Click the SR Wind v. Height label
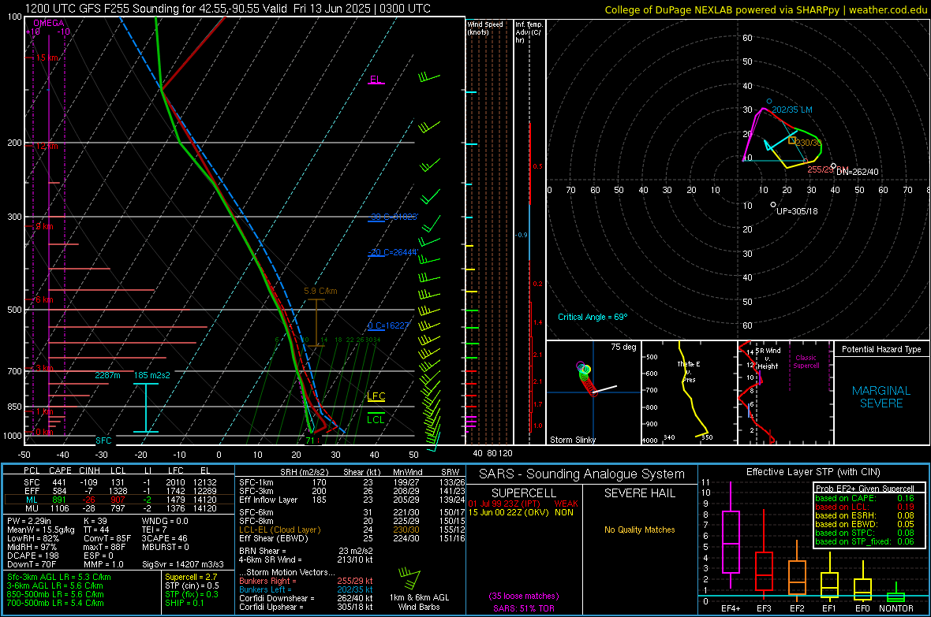 pos(768,359)
